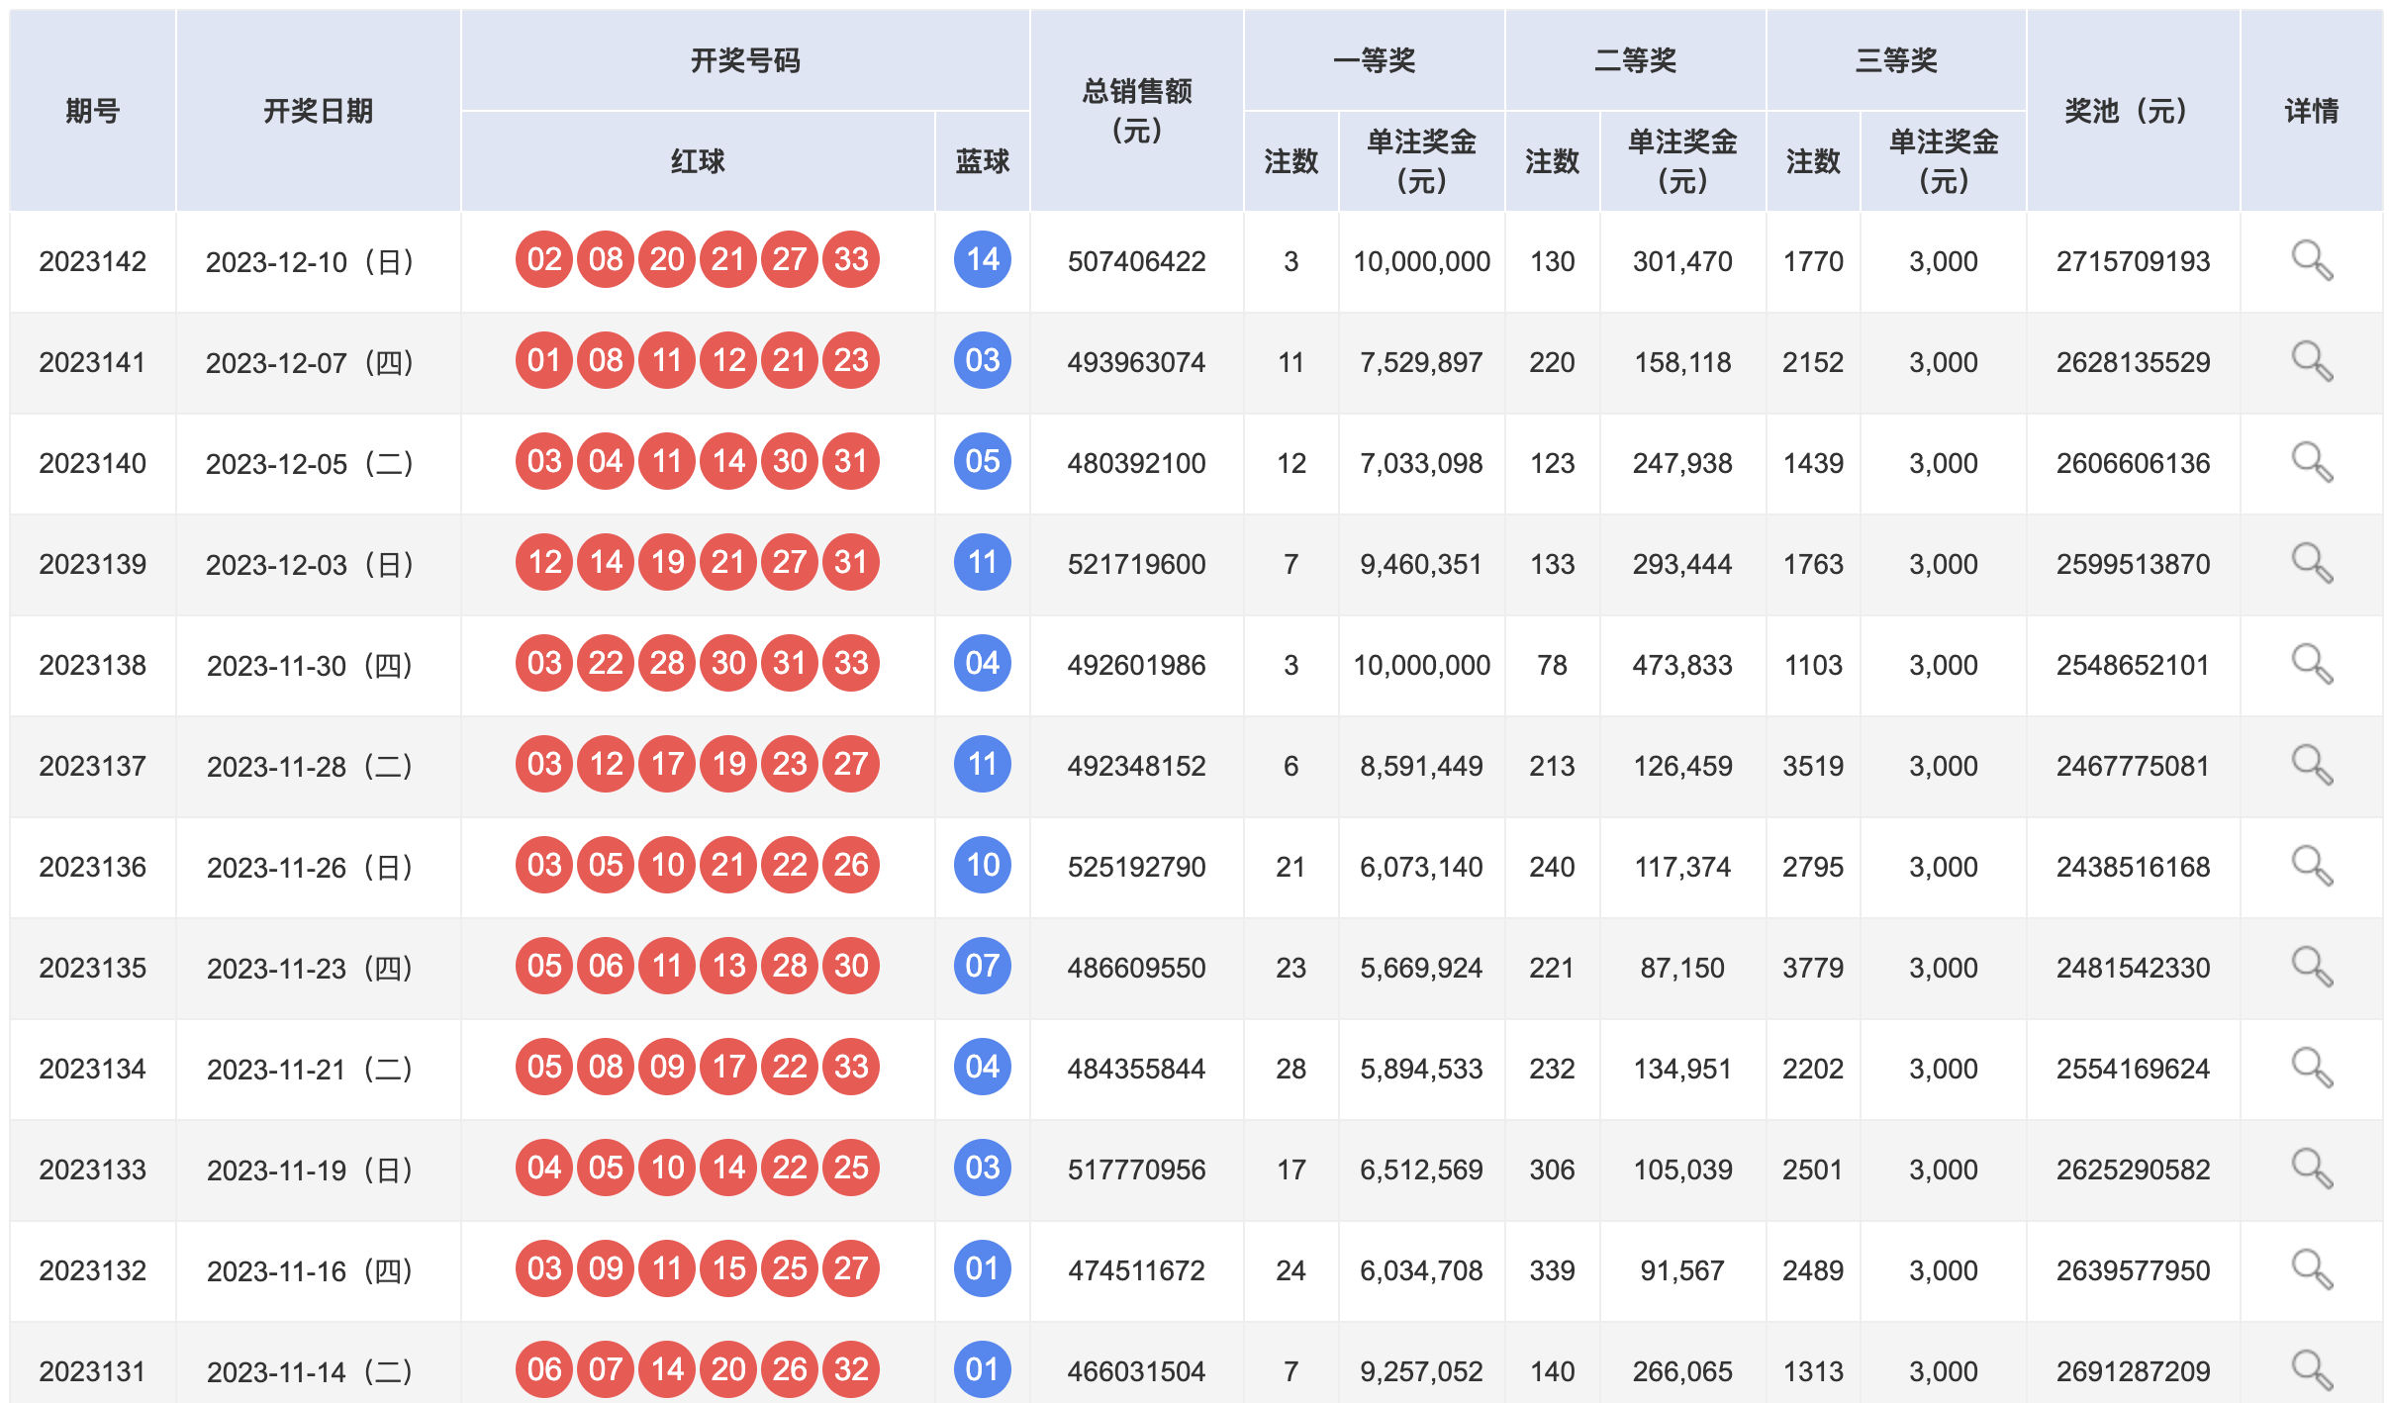Click second prize amount 87,150
Image resolution: width=2389 pixels, height=1403 pixels.
[x=1682, y=968]
